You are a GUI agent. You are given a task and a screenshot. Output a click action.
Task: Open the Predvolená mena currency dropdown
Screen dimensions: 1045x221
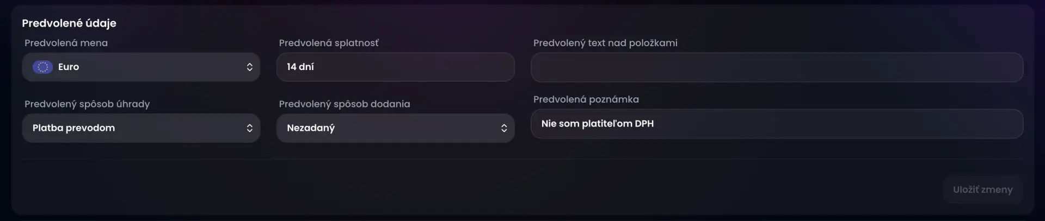click(140, 67)
